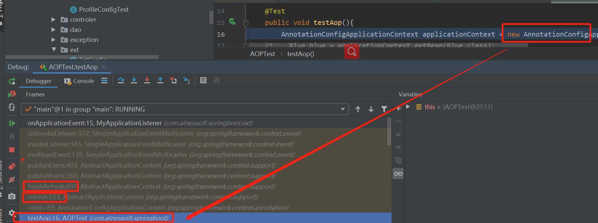Select frame testAop:16, AOPTest

click(x=205, y=218)
